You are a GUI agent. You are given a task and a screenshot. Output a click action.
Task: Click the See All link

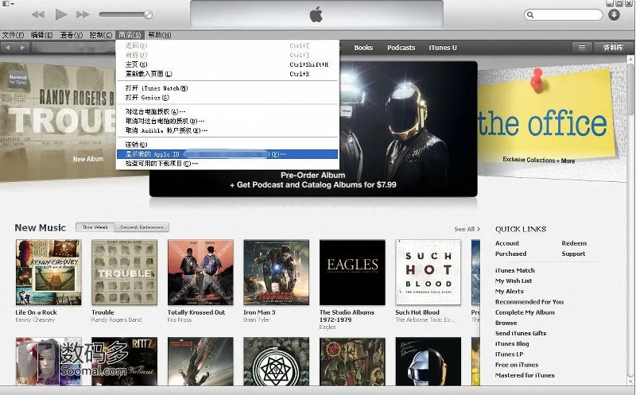467,229
